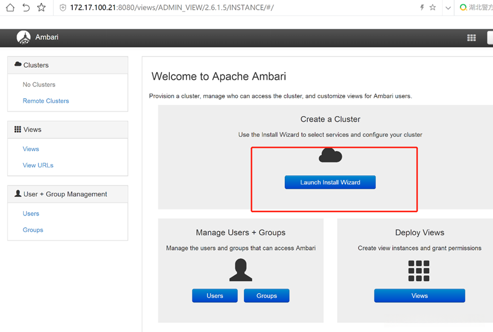The height and width of the screenshot is (332, 493).
Task: Open the Users link in the sidebar
Action: point(31,214)
